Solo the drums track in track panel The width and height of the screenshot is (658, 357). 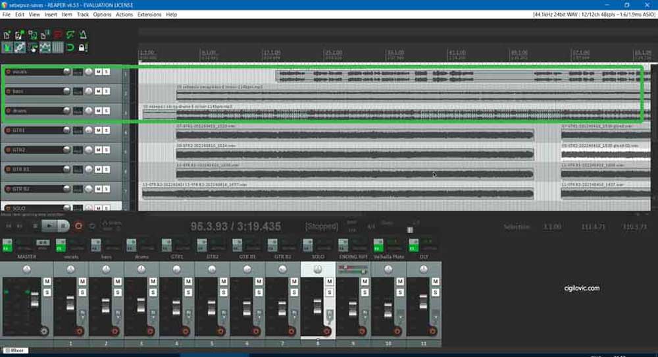107,111
